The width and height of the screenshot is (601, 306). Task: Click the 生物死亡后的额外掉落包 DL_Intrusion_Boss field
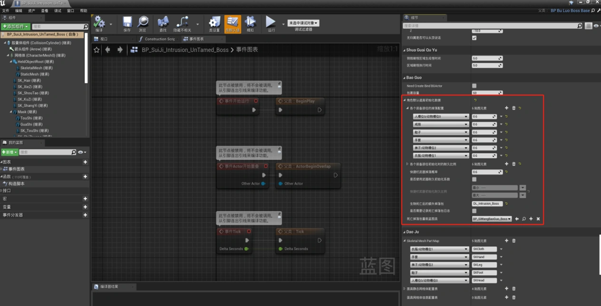coord(487,204)
